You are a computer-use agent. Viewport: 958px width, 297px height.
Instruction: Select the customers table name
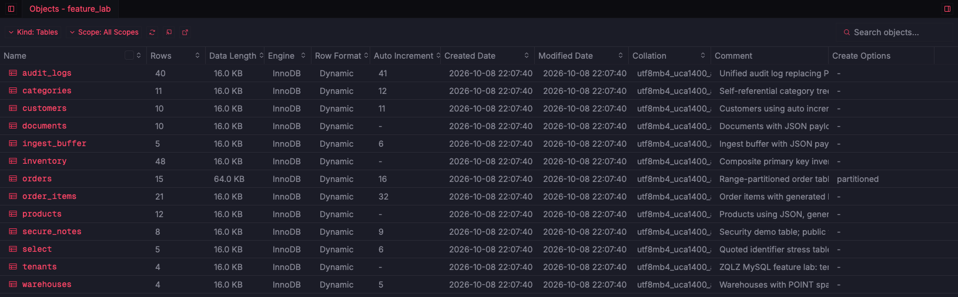tap(45, 109)
